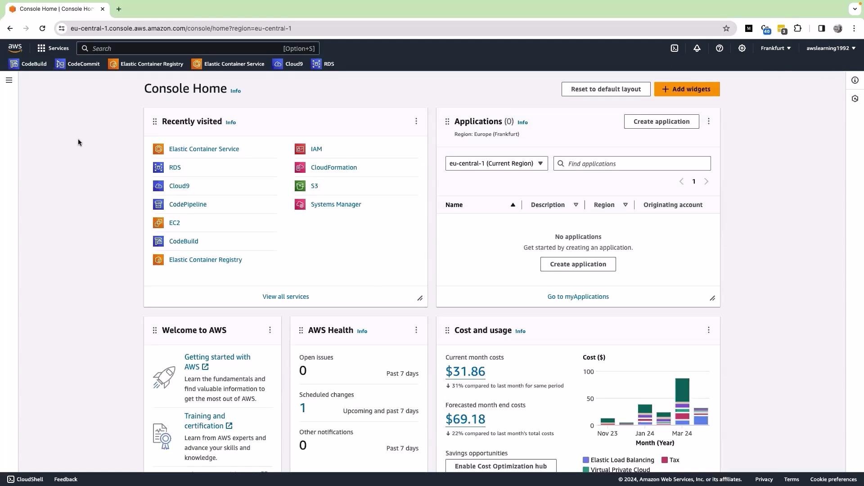The width and height of the screenshot is (864, 486).
Task: Open Cloud9 favorite shortcut
Action: coord(288,64)
